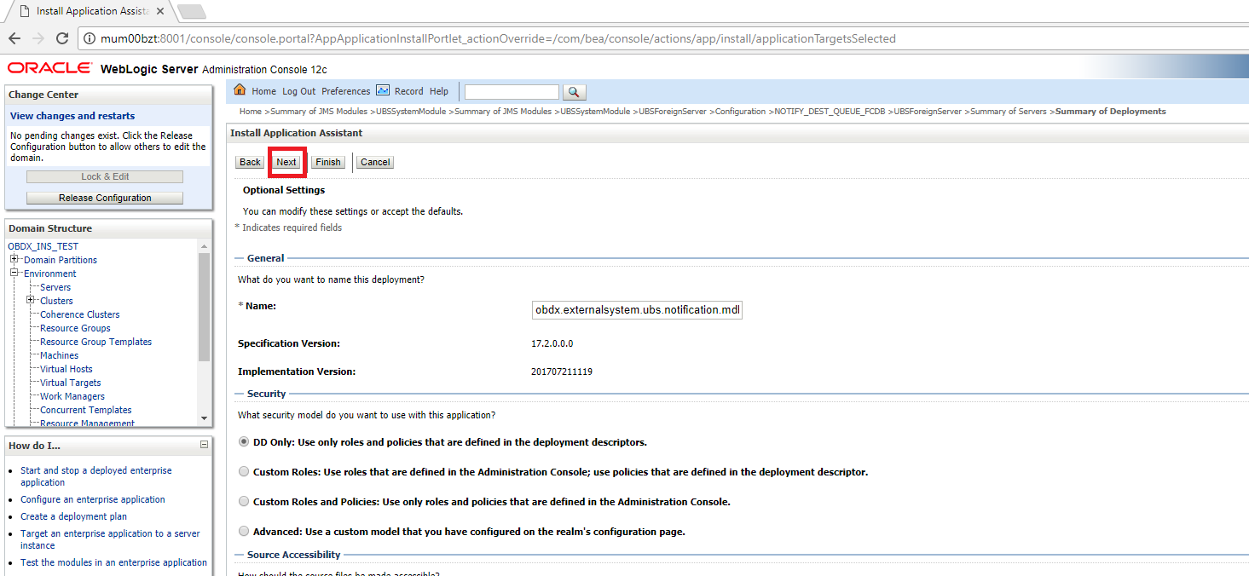Open Work Managers tree item
The image size is (1249, 576).
pyautogui.click(x=72, y=396)
